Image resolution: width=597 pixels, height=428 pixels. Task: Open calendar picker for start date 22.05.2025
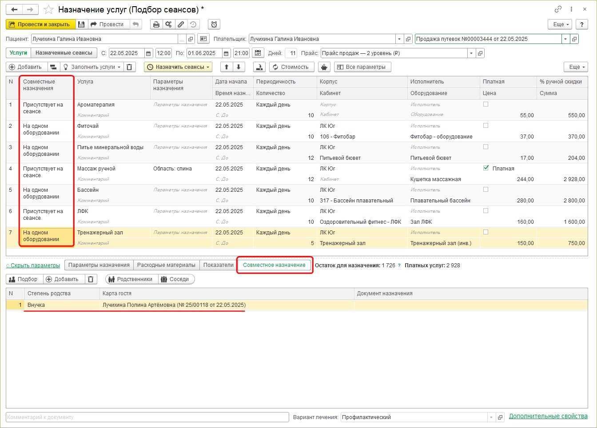tap(148, 53)
